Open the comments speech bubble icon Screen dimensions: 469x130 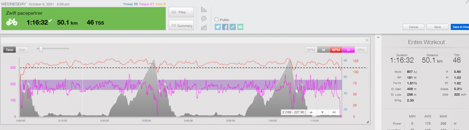click(x=204, y=19)
